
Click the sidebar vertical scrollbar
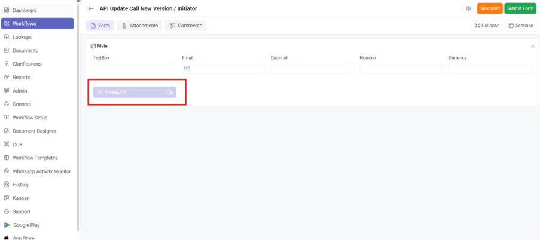[x=77, y=119]
